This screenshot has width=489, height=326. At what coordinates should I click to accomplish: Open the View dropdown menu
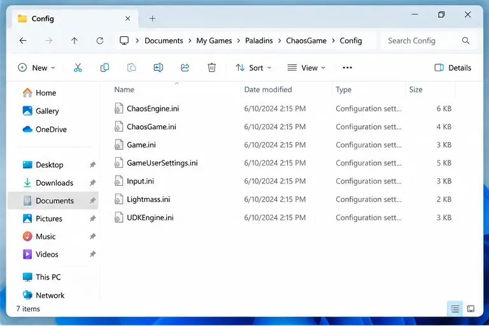pos(306,67)
